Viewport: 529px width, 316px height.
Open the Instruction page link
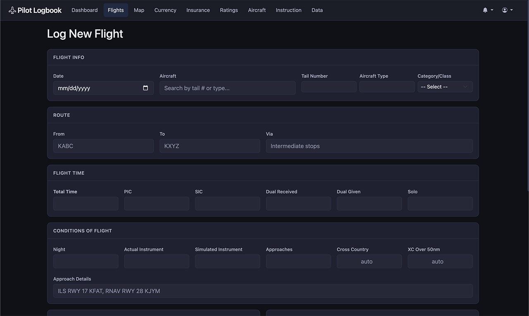pos(288,10)
